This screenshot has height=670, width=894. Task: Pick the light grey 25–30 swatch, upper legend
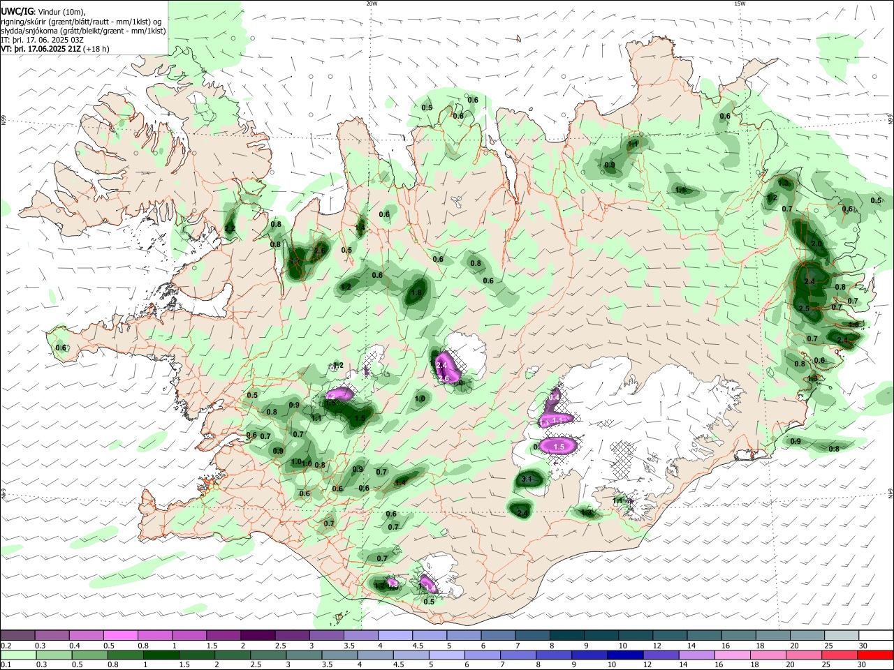842,635
